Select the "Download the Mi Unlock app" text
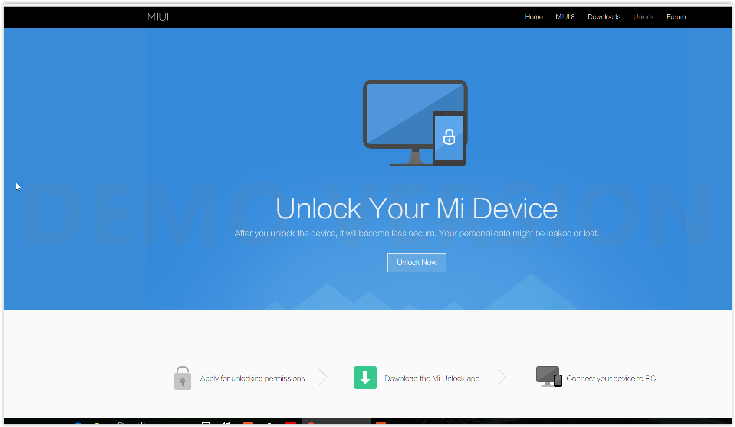The image size is (735, 427). click(x=432, y=378)
